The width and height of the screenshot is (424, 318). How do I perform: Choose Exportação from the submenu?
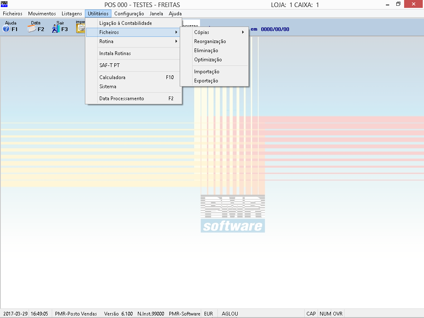(206, 81)
